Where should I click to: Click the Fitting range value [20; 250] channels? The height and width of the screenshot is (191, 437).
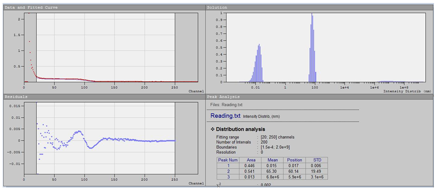pyautogui.click(x=275, y=137)
